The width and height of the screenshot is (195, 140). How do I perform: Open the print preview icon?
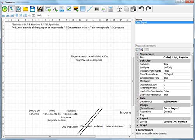(x=18, y=9)
